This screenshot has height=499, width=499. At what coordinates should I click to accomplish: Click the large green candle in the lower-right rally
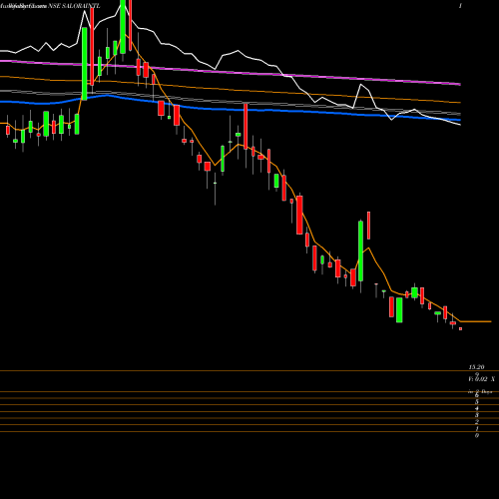(x=360, y=251)
